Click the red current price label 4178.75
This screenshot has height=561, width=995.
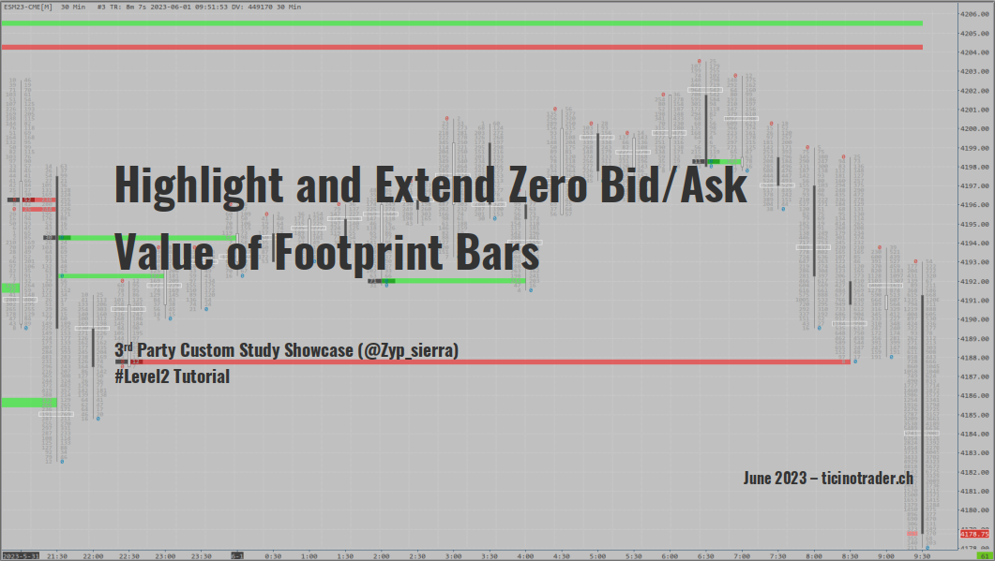click(974, 535)
